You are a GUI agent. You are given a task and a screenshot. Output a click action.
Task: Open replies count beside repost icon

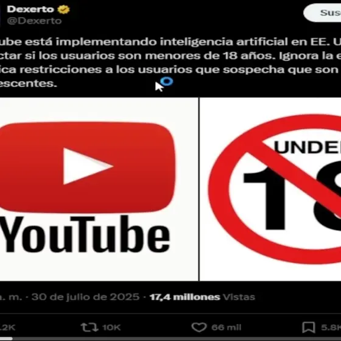7,328
